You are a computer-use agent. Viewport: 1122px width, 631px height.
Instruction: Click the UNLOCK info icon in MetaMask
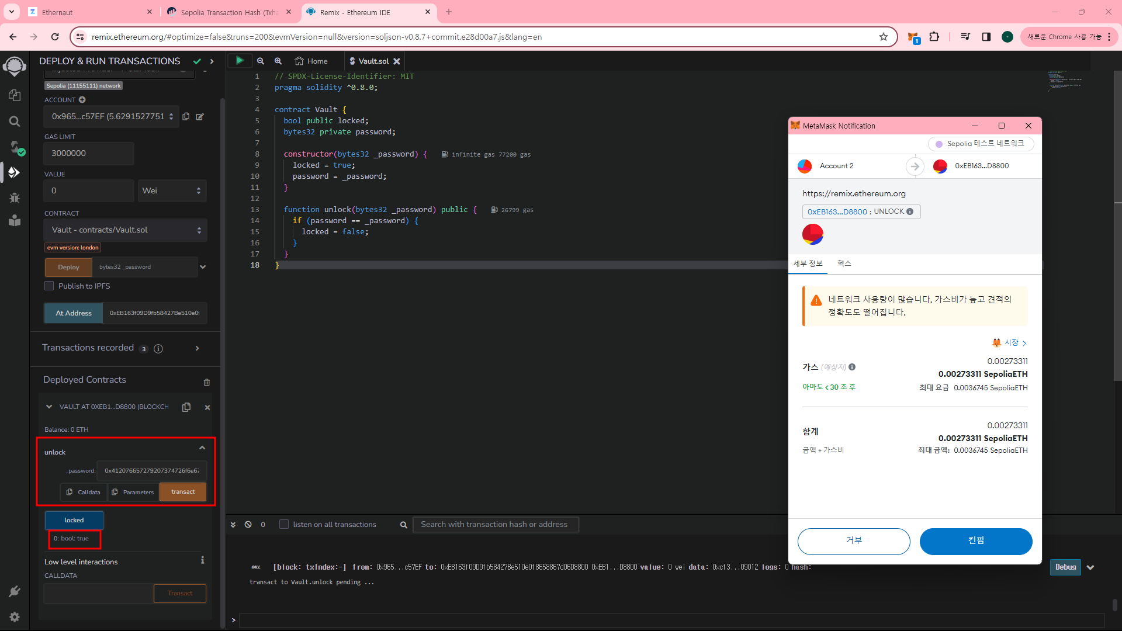point(910,212)
